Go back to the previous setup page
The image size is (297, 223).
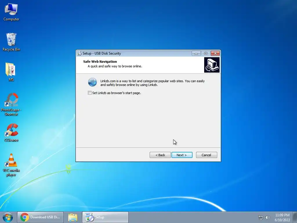coord(160,155)
